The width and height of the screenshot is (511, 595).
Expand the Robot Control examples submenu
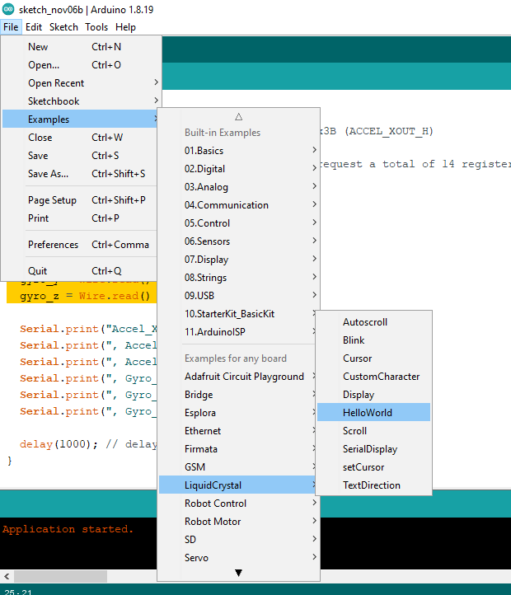tap(238, 504)
